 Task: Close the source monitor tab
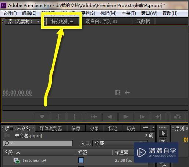tap(44, 21)
